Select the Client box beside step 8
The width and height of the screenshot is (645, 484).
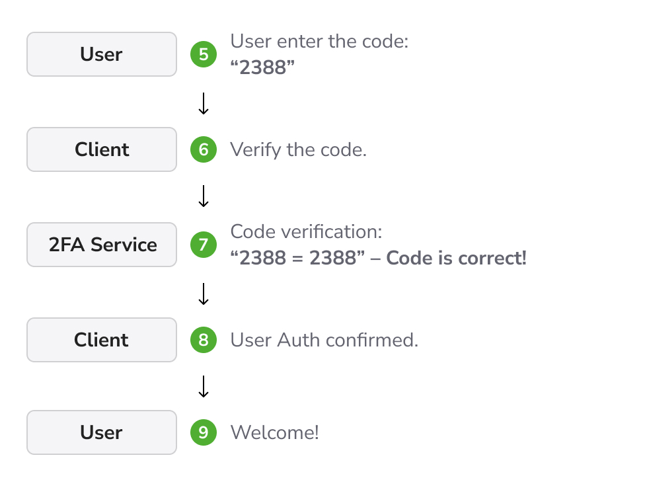102,340
